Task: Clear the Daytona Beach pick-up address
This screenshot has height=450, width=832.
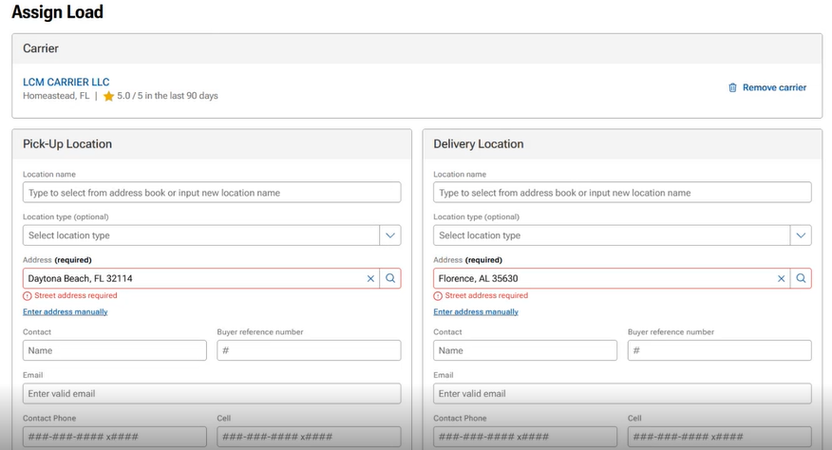Action: (370, 278)
